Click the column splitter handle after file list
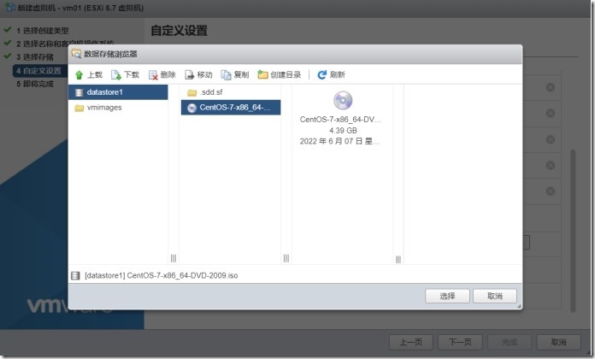The image size is (595, 359). coord(286,258)
